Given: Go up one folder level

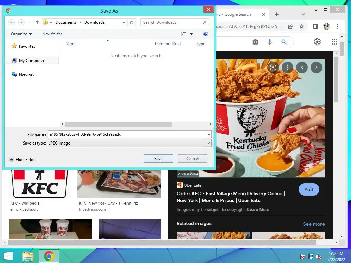Looking at the screenshot, I should pos(37,22).
